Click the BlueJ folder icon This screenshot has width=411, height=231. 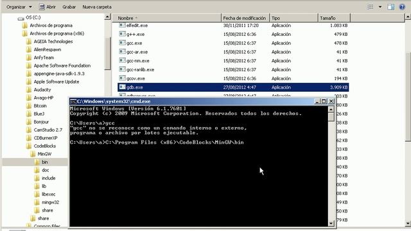pyautogui.click(x=29, y=114)
